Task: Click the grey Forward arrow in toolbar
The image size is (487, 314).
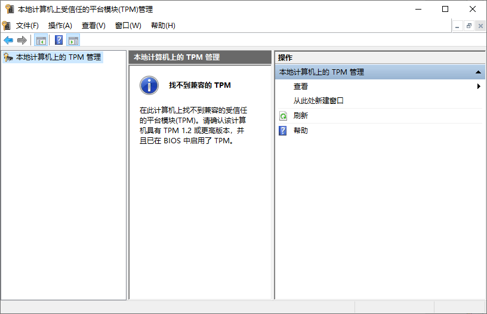Action: click(22, 40)
